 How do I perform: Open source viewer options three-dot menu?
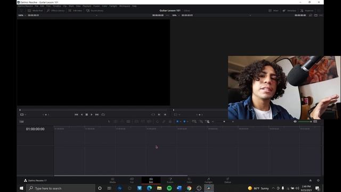pos(167,15)
